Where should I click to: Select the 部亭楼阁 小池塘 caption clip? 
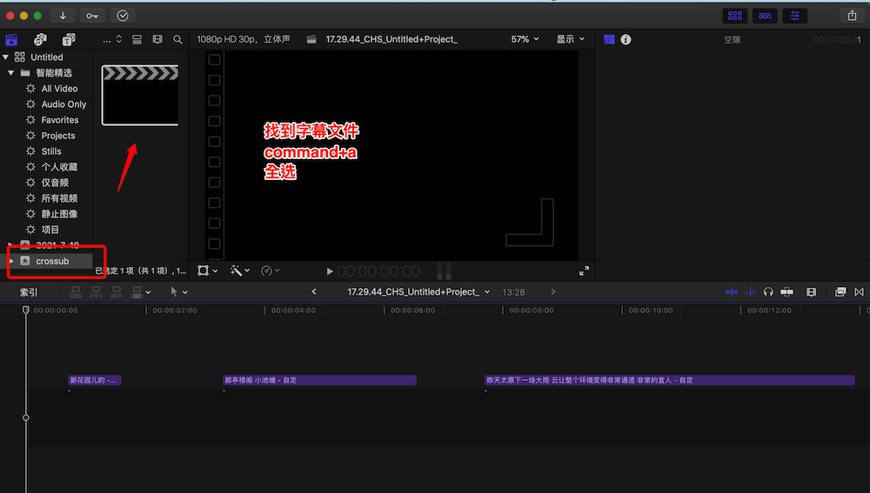(319, 380)
